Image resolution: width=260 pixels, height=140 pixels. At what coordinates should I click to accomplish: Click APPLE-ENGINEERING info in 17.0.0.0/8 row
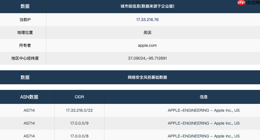coord(204,136)
